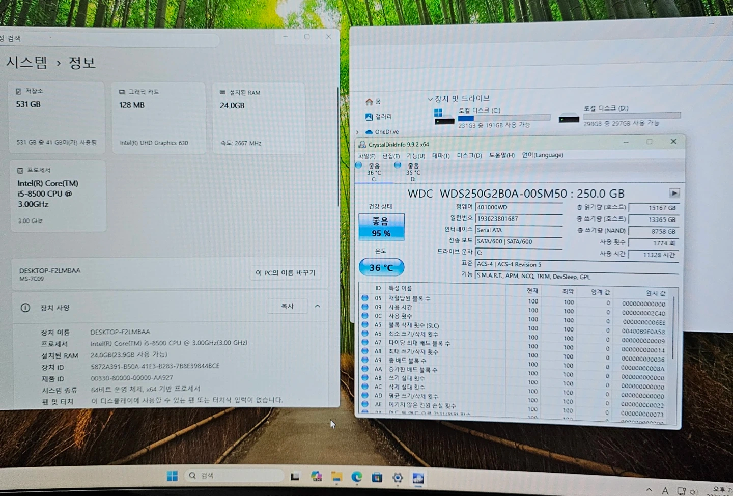
Task: Open 파일(F) menu in CrystalDiskInfo
Action: pyautogui.click(x=366, y=156)
